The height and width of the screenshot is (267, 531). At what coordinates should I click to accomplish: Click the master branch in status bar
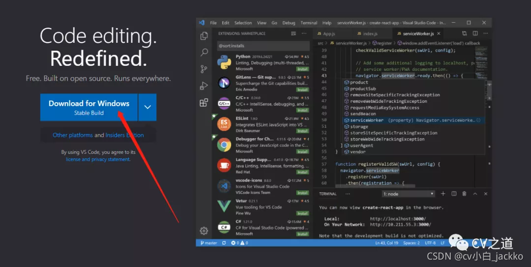(208, 243)
